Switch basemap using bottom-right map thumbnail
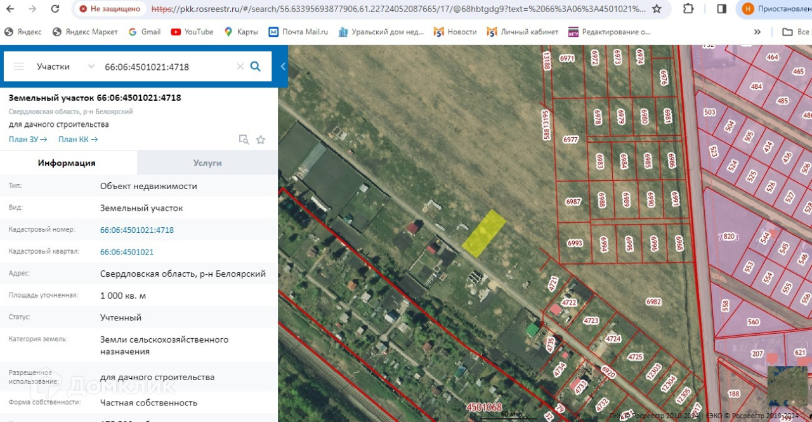 coord(787,385)
